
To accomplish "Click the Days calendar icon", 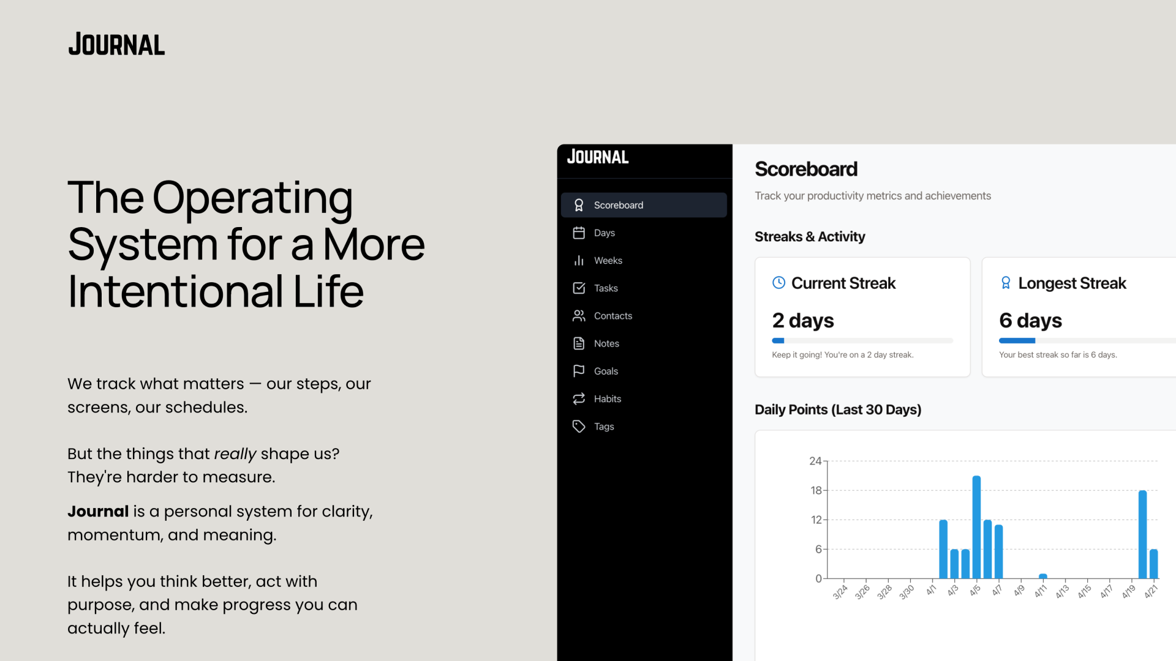I will click(579, 233).
